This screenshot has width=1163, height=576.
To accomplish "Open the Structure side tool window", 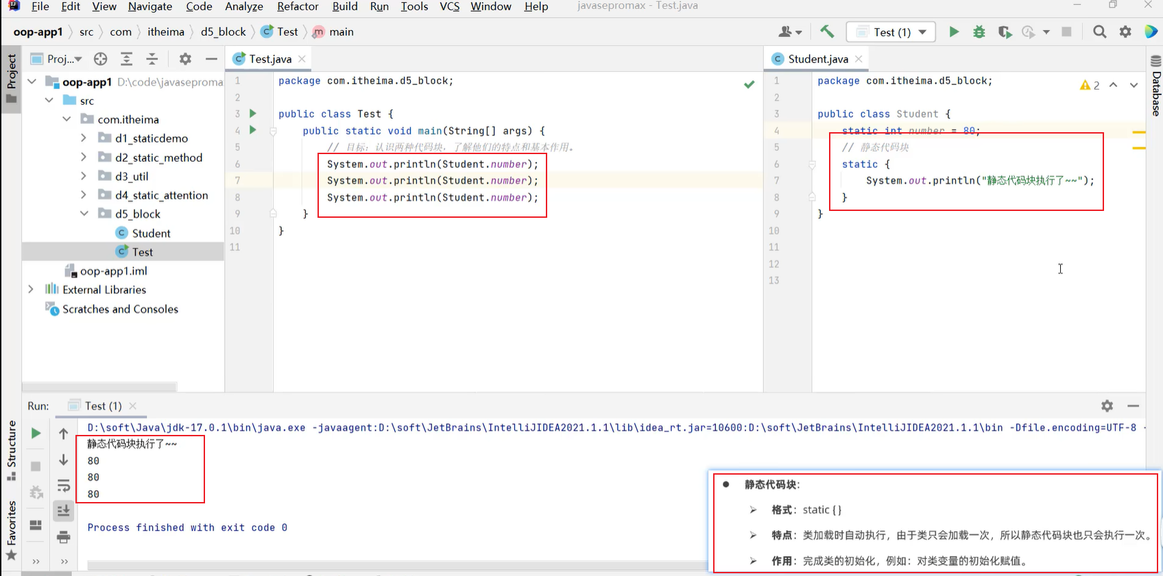I will 11,451.
